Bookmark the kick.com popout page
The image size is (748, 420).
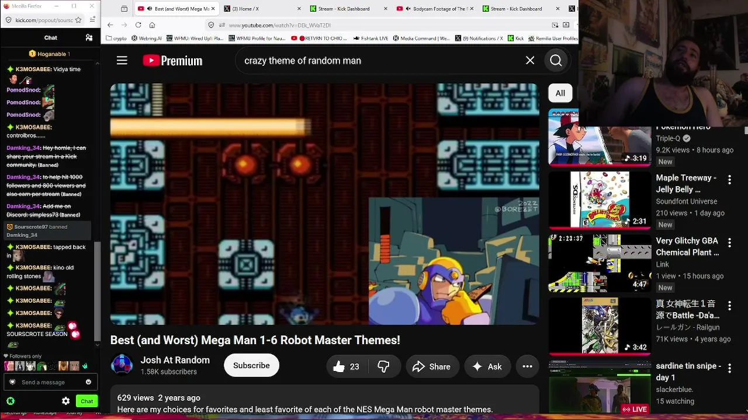pos(78,20)
